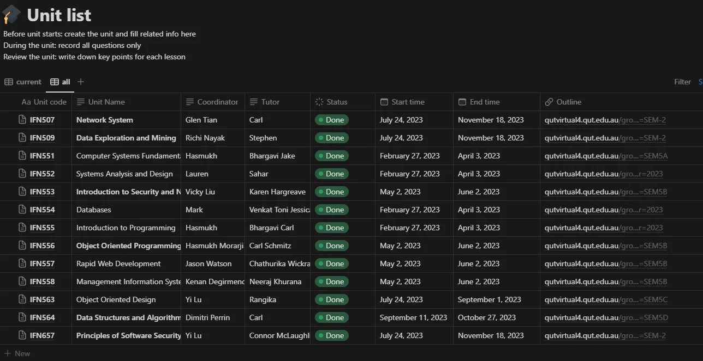Click the plus icon next to New
The width and height of the screenshot is (703, 361).
point(8,353)
